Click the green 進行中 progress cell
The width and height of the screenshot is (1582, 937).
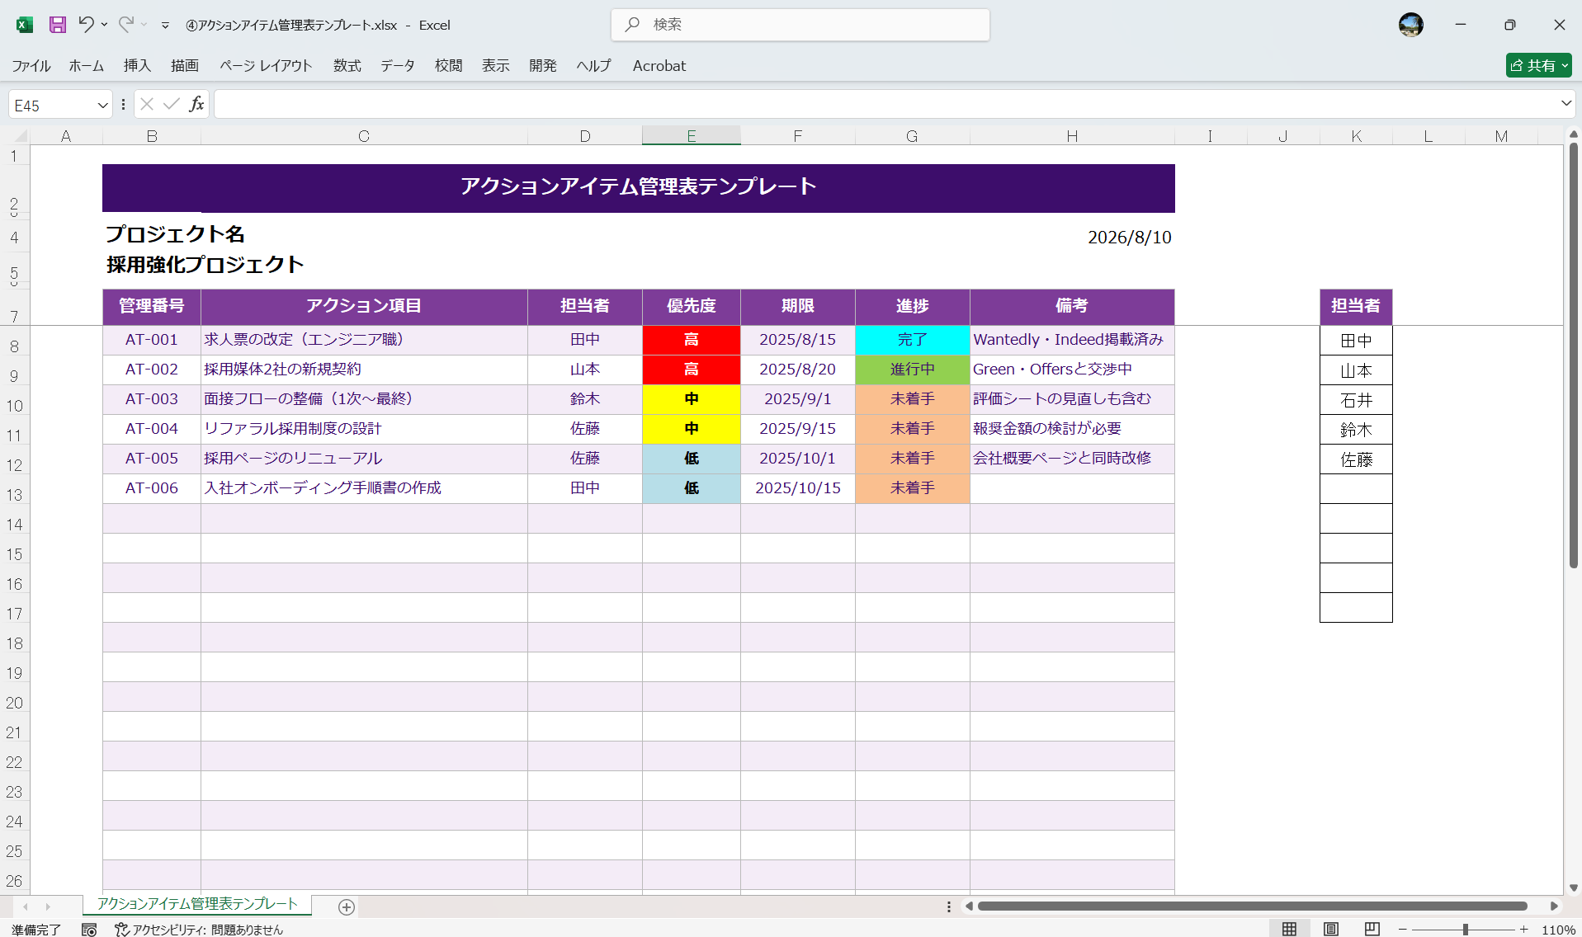(913, 370)
